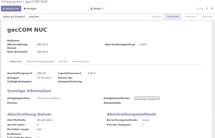Open the Abschreibungsspiegel tab
The image size is (215, 138).
[40, 61]
